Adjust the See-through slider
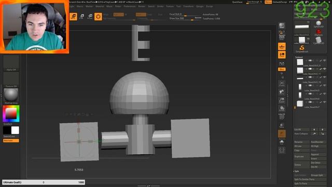Image resolution: width=332 pixels, height=187 pixels. click(254, 2)
